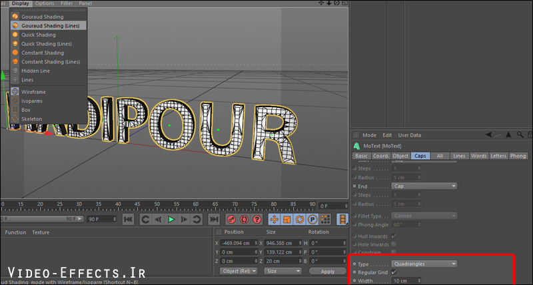Click the Width 10 cm field
Image resolution: width=533 pixels, height=285 pixels.
point(406,281)
